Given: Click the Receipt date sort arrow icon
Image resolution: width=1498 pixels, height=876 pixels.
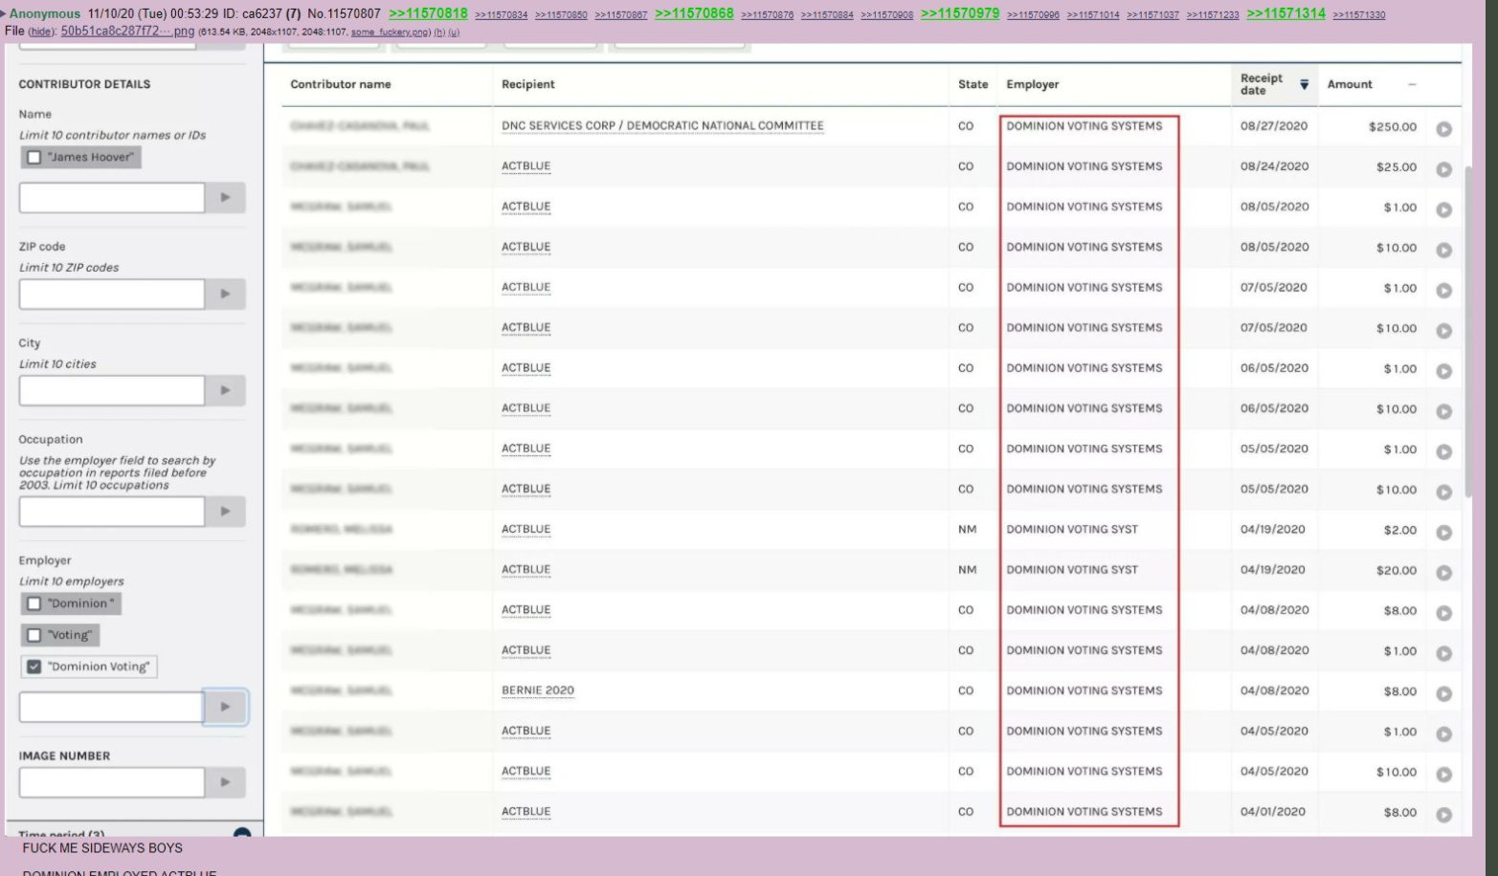Looking at the screenshot, I should pyautogui.click(x=1304, y=85).
